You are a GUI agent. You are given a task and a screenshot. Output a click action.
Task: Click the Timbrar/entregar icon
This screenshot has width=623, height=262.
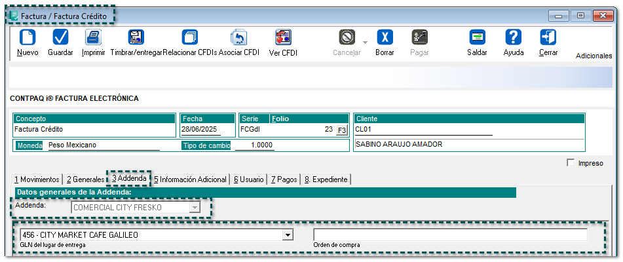point(136,37)
